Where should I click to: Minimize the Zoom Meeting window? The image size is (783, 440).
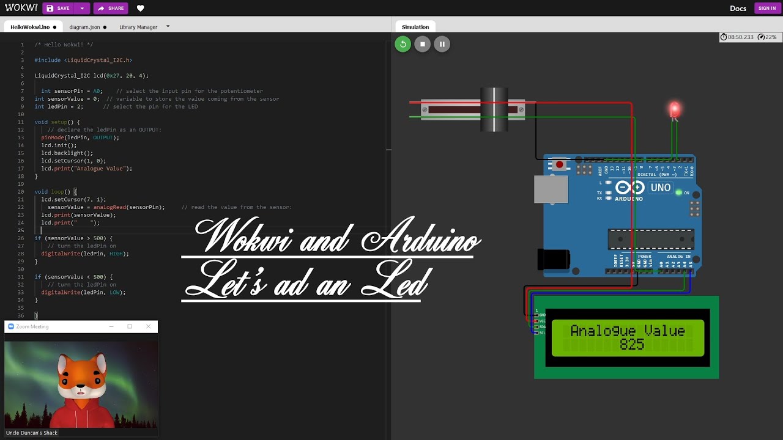111,326
